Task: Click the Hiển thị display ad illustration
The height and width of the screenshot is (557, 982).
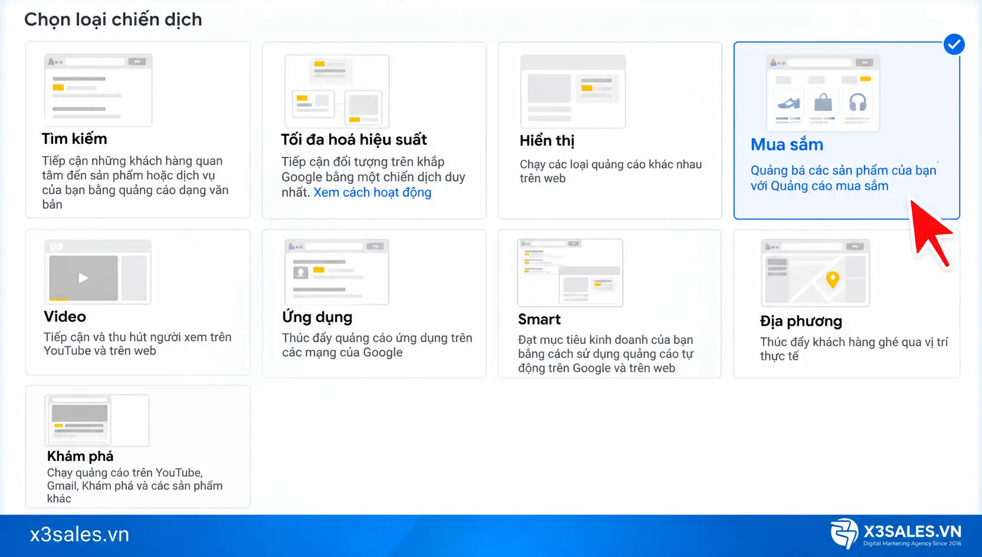Action: click(573, 91)
